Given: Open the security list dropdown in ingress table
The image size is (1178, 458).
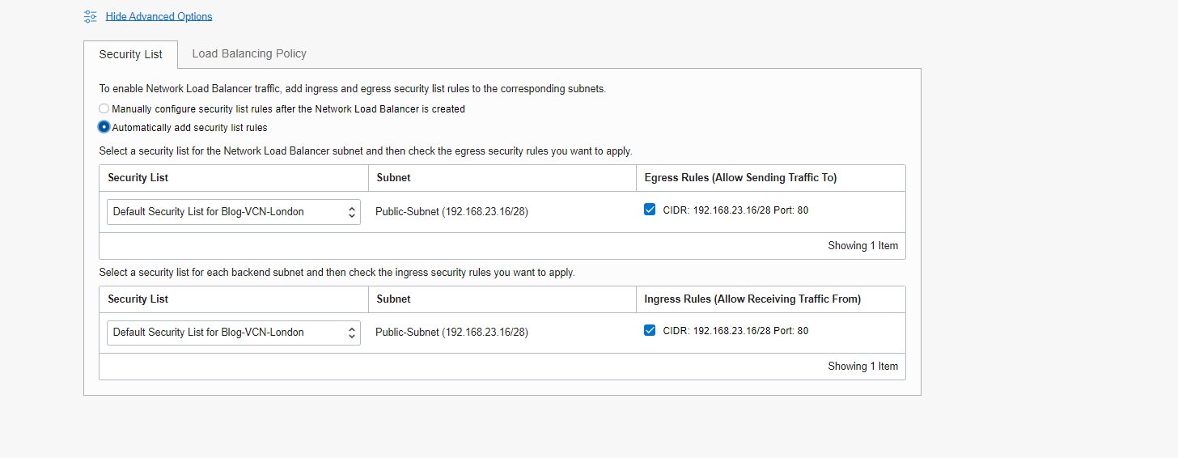Looking at the screenshot, I should coord(227,333).
